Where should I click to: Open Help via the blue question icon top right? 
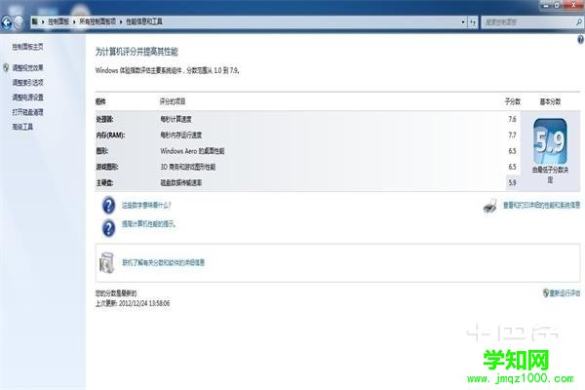[580, 40]
